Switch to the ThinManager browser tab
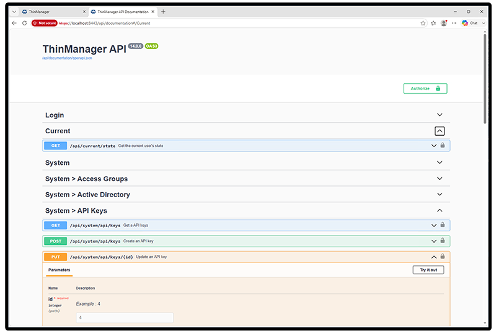This screenshot has width=496, height=333. pos(53,12)
